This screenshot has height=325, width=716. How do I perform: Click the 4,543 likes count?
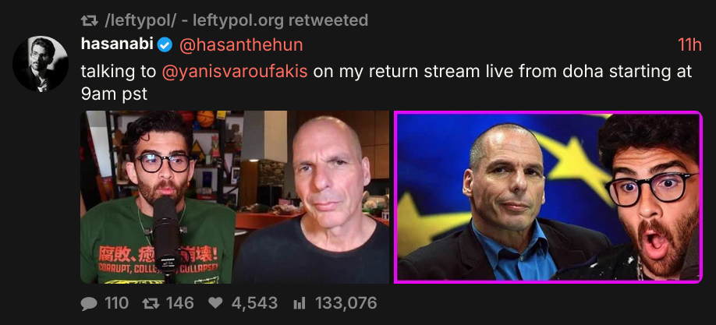254,303
